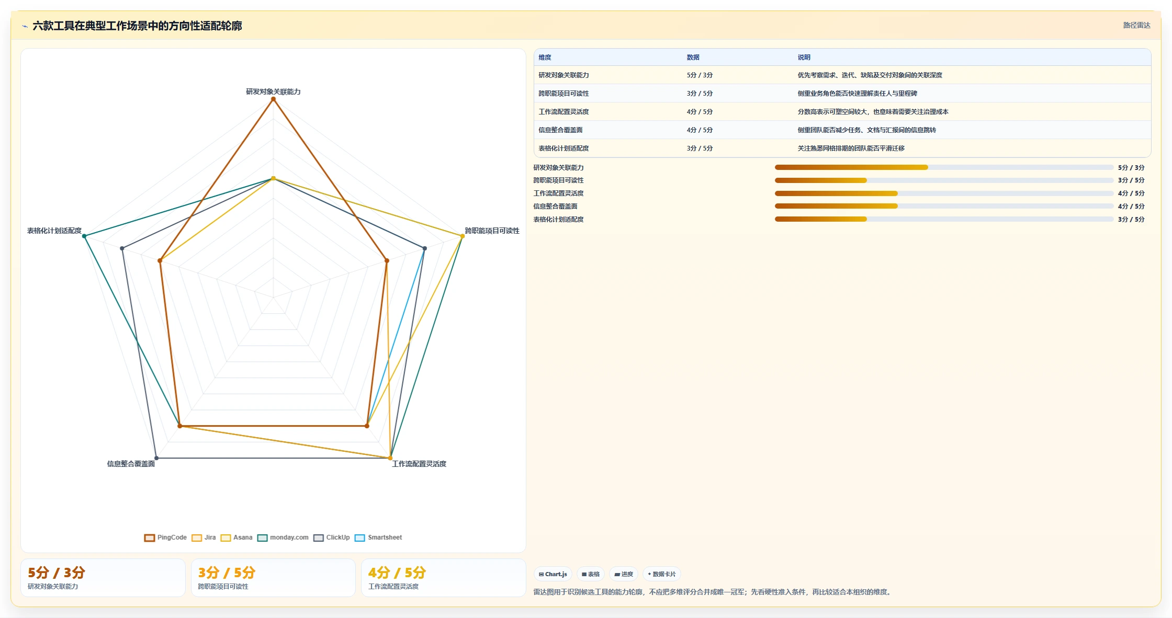Image resolution: width=1172 pixels, height=618 pixels.
Task: Select the 信息整合覆盖面 table row name
Action: tap(560, 130)
